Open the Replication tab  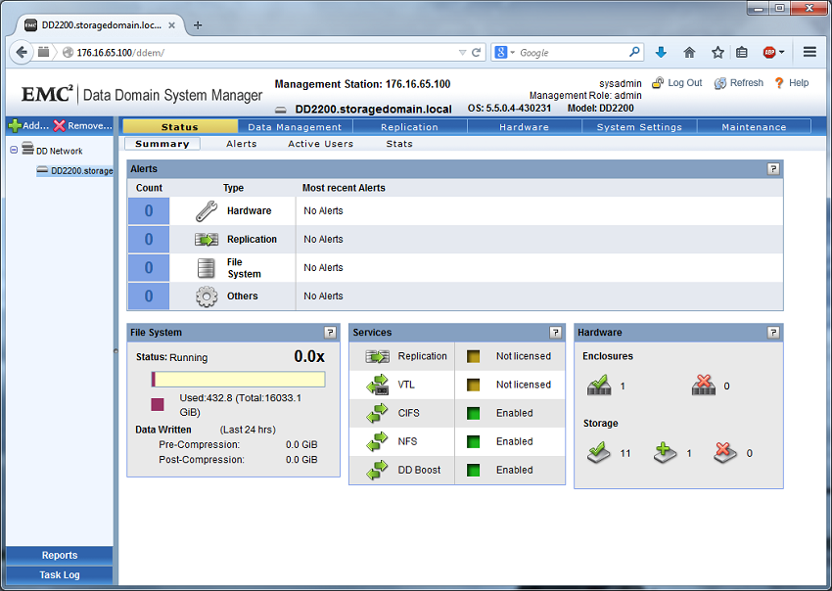click(409, 127)
